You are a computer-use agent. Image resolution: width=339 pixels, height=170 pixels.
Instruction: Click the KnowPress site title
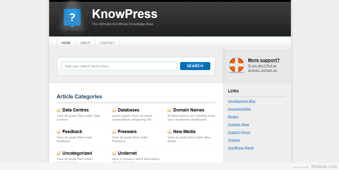[x=125, y=14]
